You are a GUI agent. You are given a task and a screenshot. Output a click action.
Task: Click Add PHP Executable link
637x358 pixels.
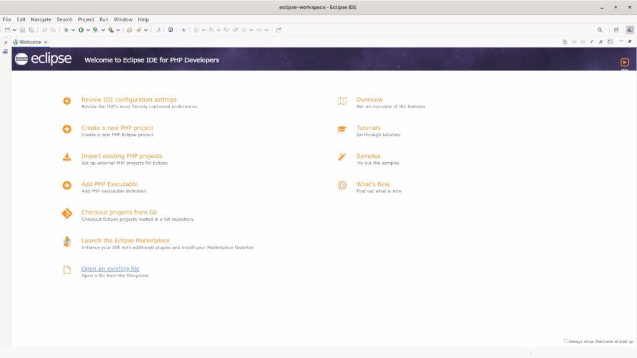pos(109,184)
